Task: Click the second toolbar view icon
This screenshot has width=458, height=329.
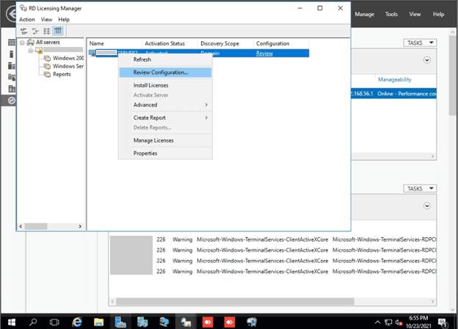Action: click(35, 31)
